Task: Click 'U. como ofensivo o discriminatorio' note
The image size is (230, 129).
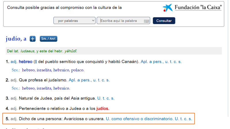Action: click(139, 119)
